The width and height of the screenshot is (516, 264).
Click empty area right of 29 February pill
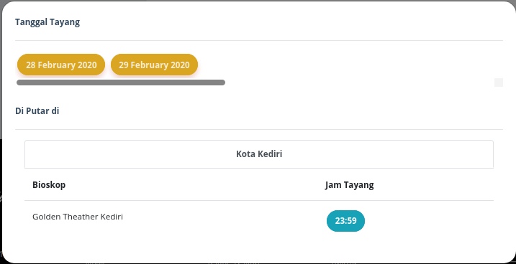[345, 65]
